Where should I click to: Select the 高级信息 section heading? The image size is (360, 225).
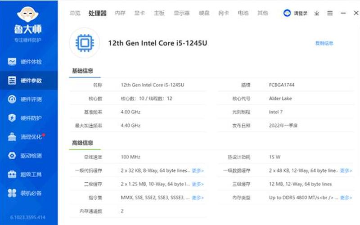click(82, 143)
